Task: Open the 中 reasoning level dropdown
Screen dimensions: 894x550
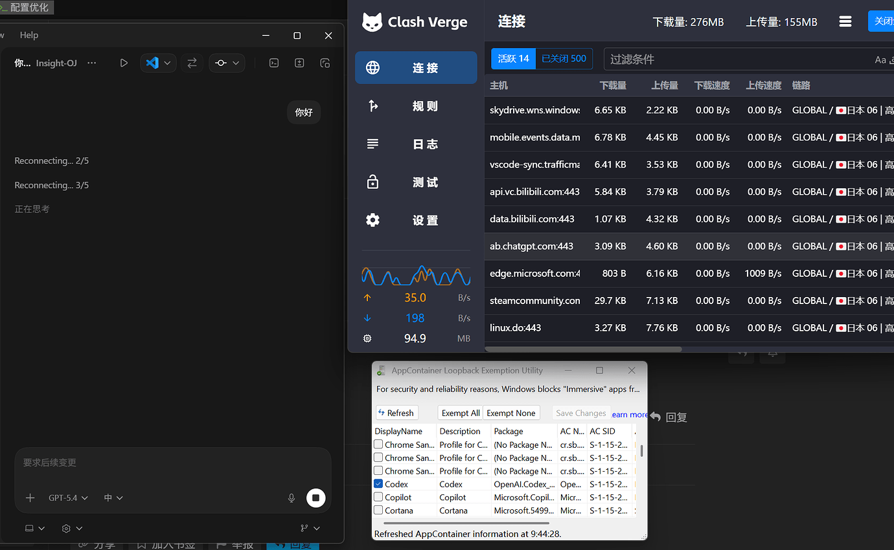Action: (x=113, y=498)
